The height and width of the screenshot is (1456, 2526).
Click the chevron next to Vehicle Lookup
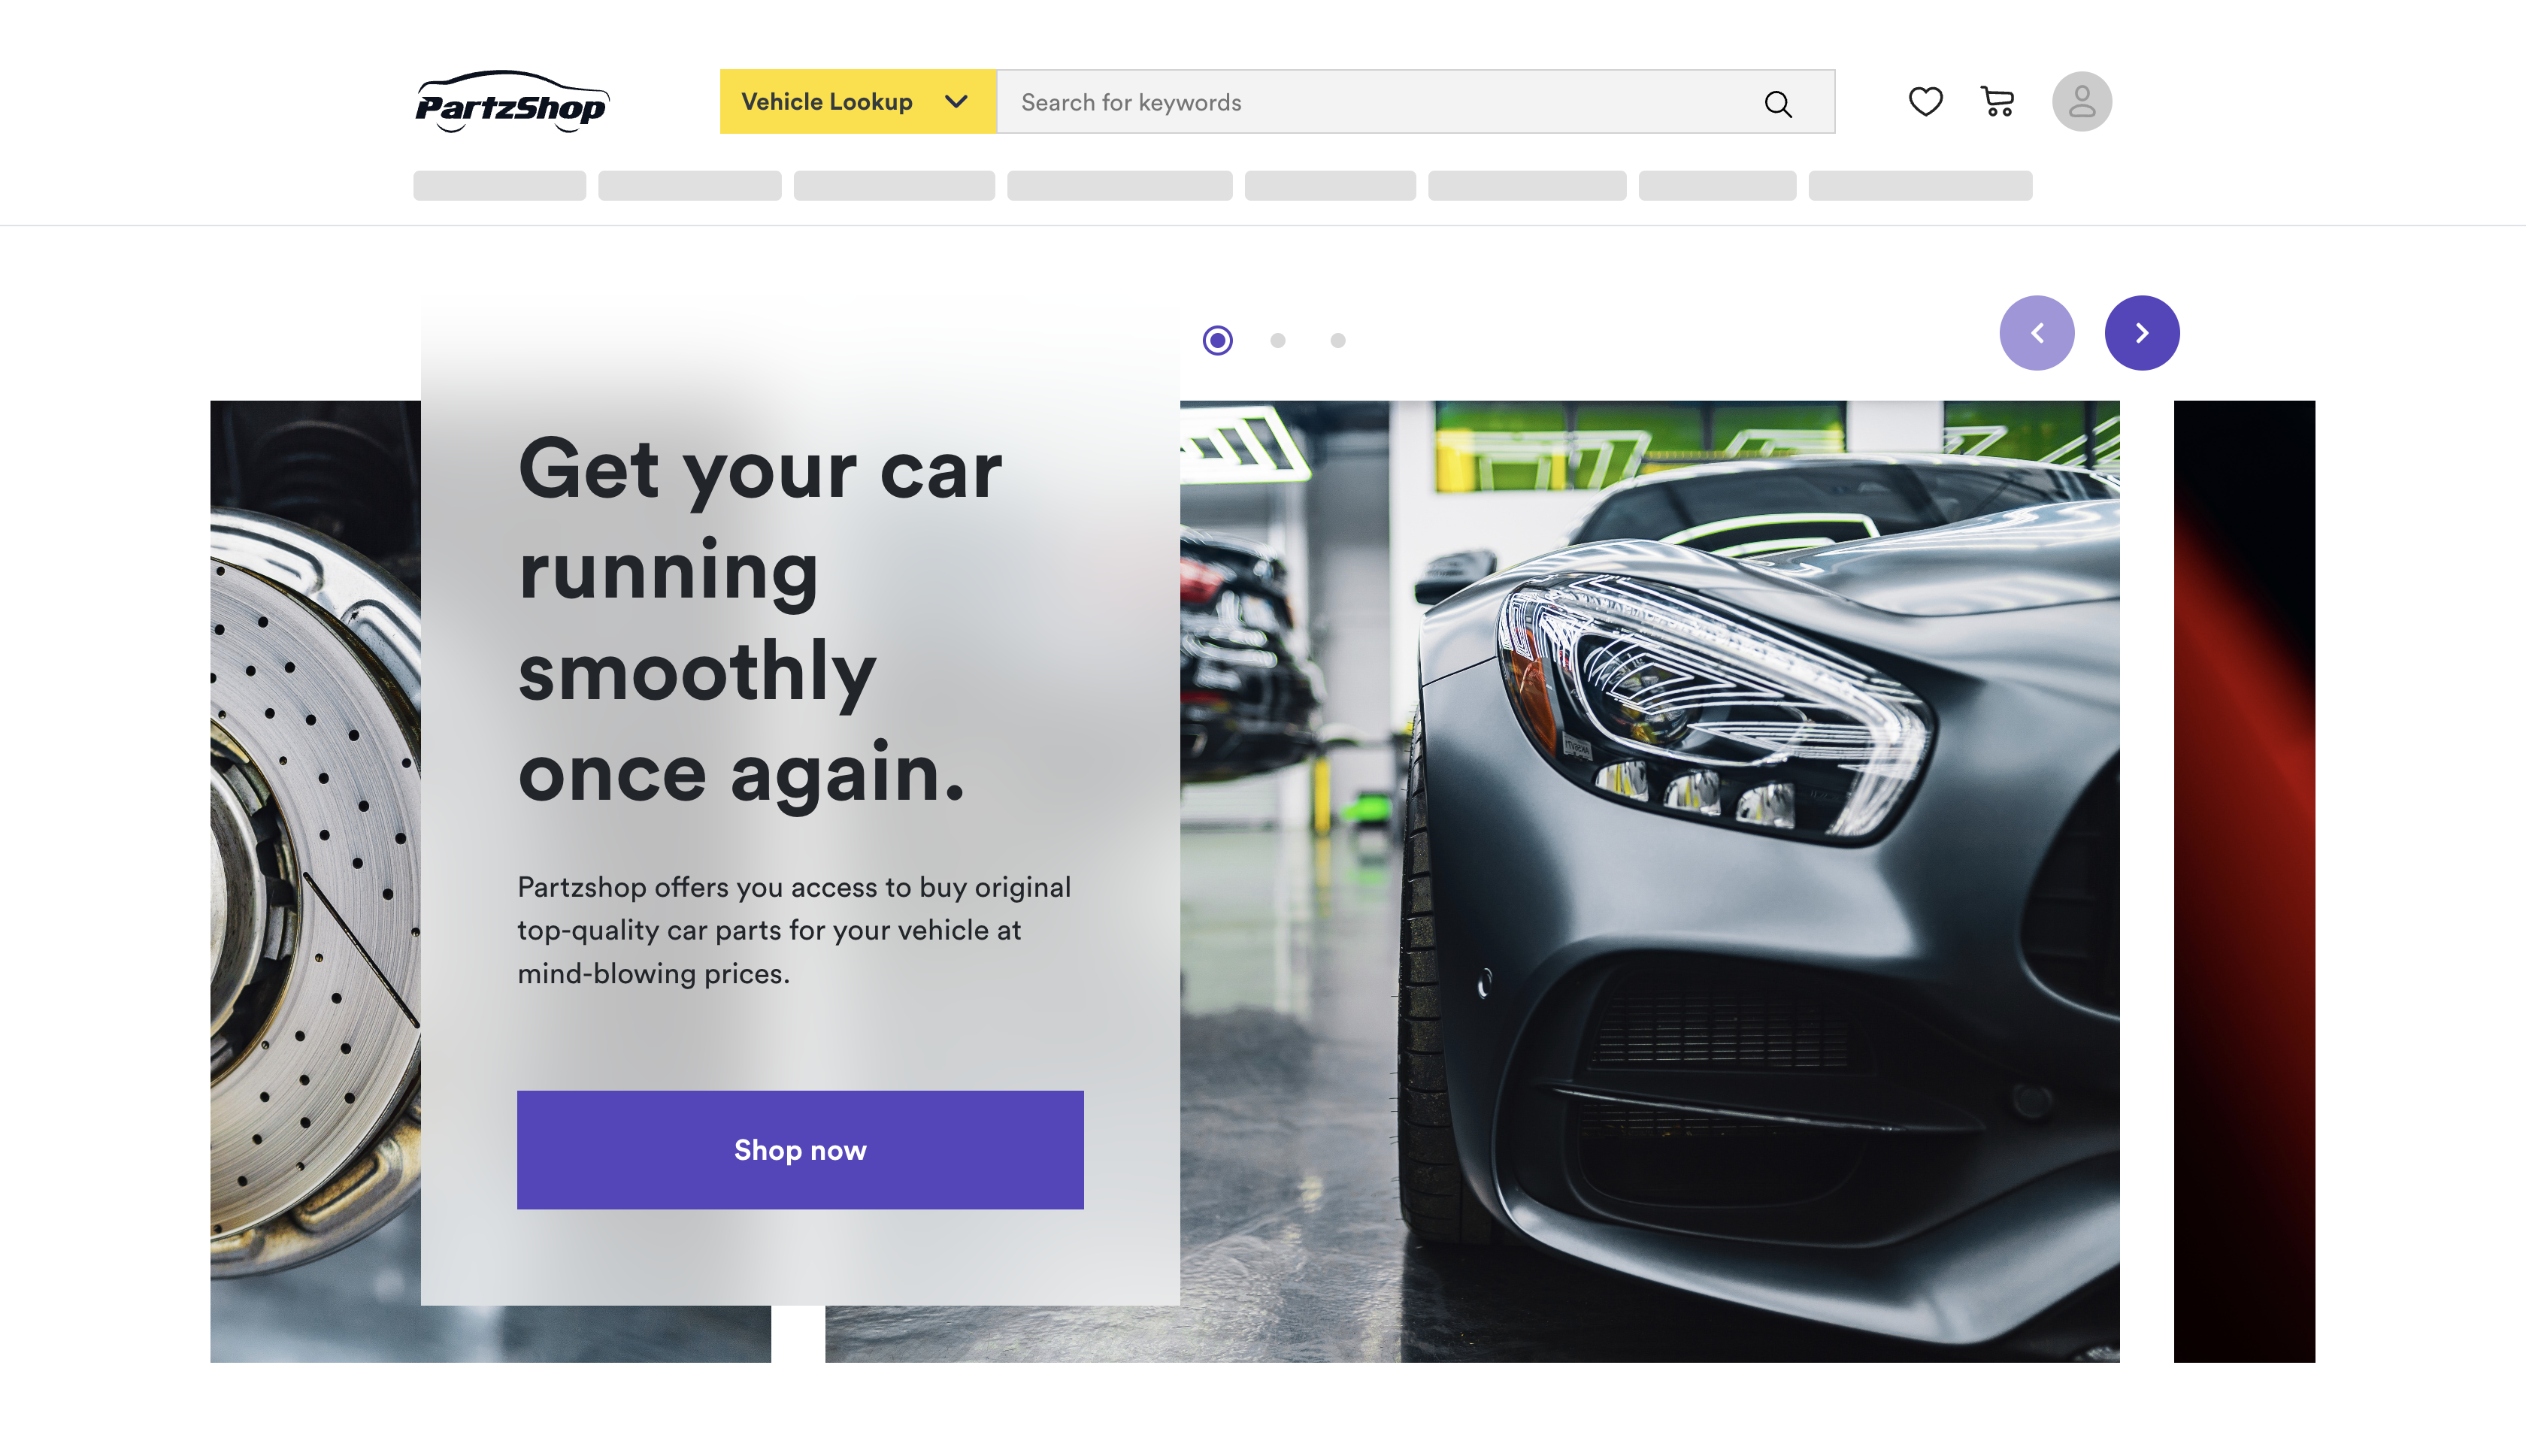[956, 102]
